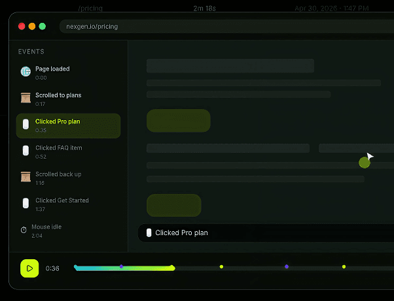The height and width of the screenshot is (301, 394).
Task: Select the highlighted Clicked Pro plan event
Action: coord(68,126)
